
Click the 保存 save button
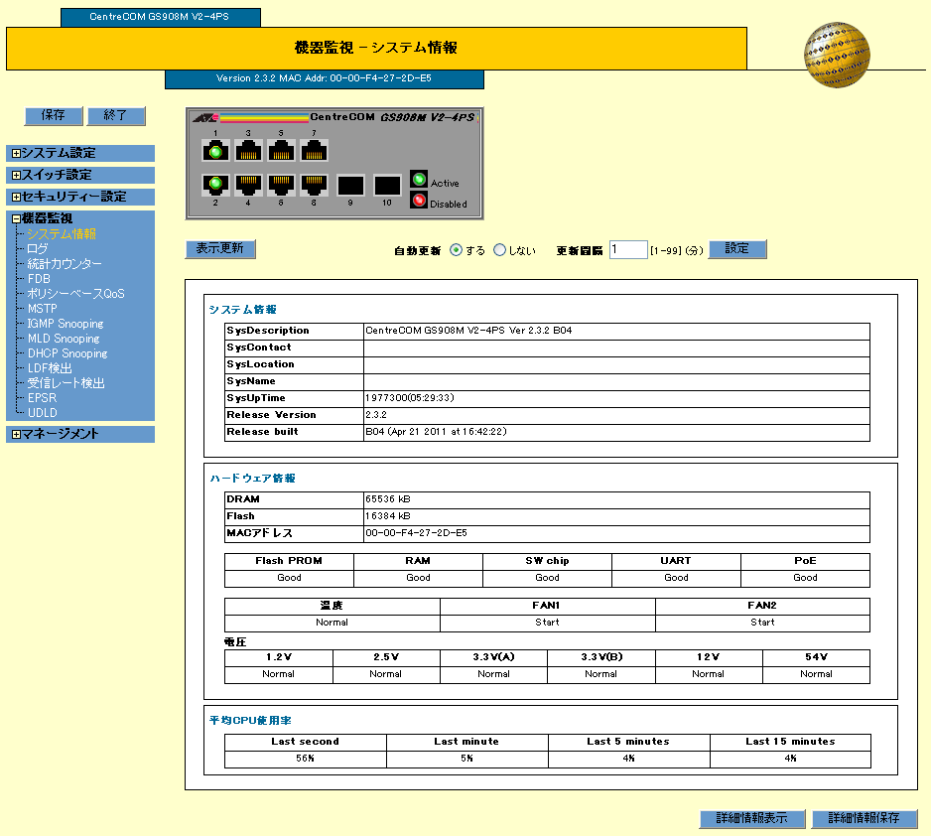54,116
